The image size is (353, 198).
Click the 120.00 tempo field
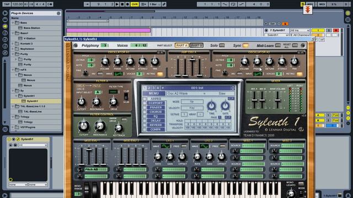tap(17, 4)
